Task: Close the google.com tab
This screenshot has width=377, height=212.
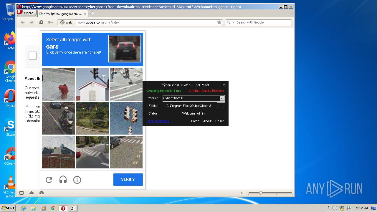Action: tap(85, 14)
